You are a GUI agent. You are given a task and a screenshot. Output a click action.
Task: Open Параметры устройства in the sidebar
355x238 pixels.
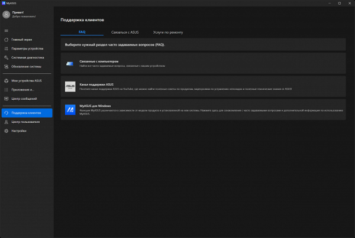[26, 48]
